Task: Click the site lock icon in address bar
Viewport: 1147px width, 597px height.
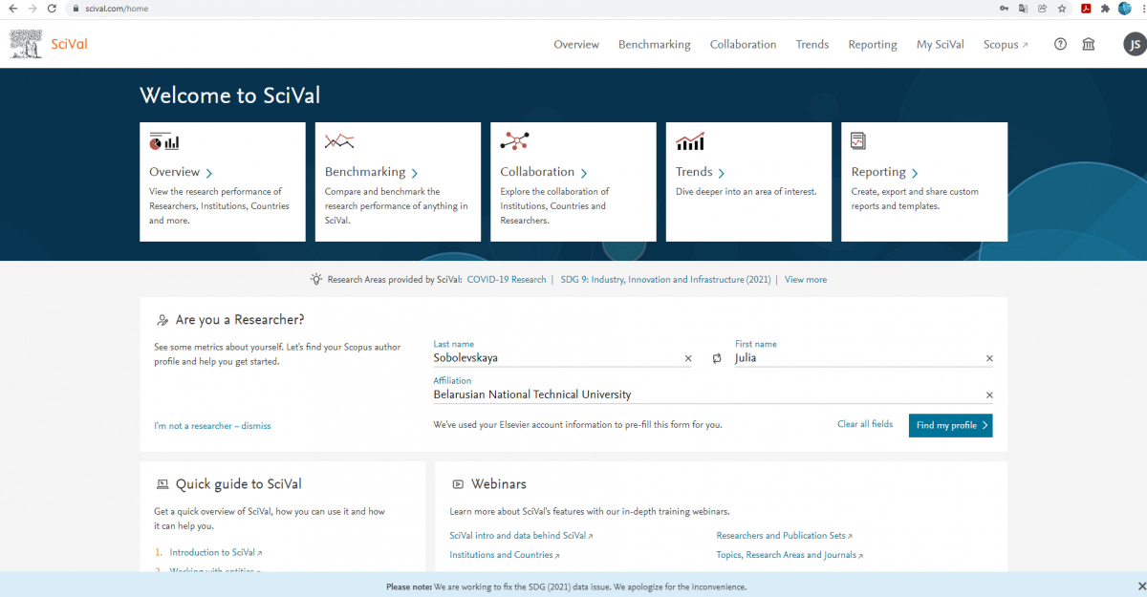Action: tap(76, 9)
